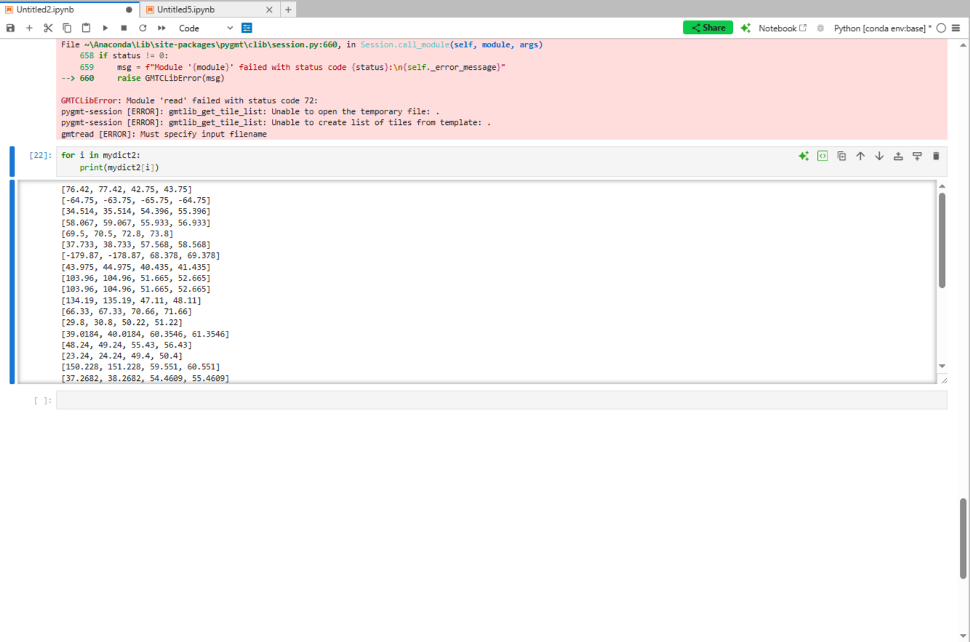
Task: Open the Python conda env:base kernel selector
Action: (x=883, y=28)
